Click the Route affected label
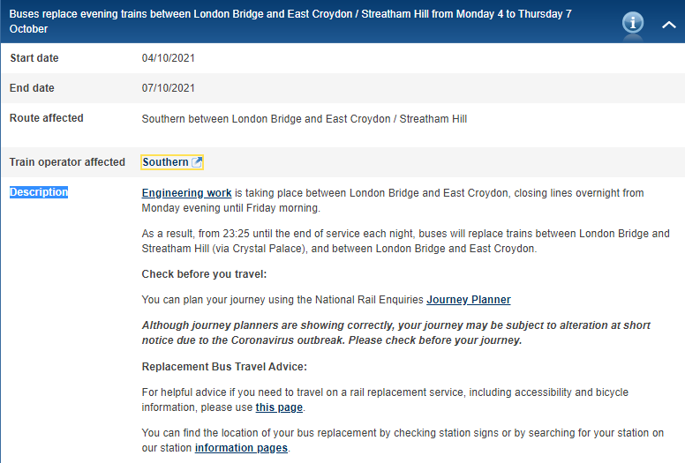The width and height of the screenshot is (685, 463). pos(47,118)
